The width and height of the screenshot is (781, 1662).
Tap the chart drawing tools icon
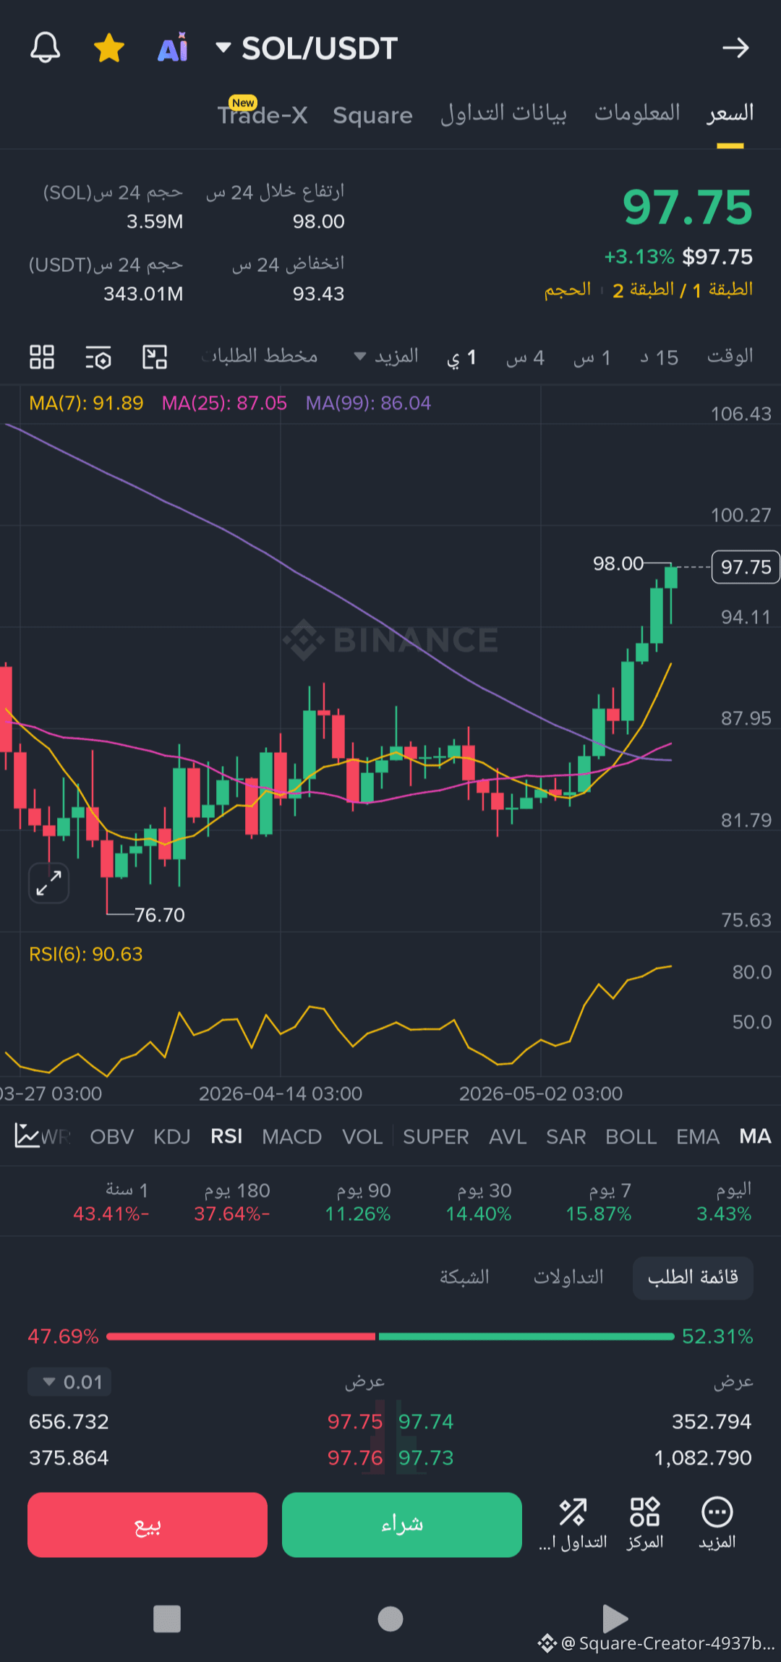pyautogui.click(x=155, y=357)
